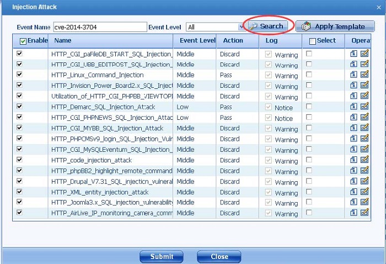
Task: Edit icon for Utilization_of_HTTP_CGI_PHPBB row
Action: pyautogui.click(x=364, y=96)
